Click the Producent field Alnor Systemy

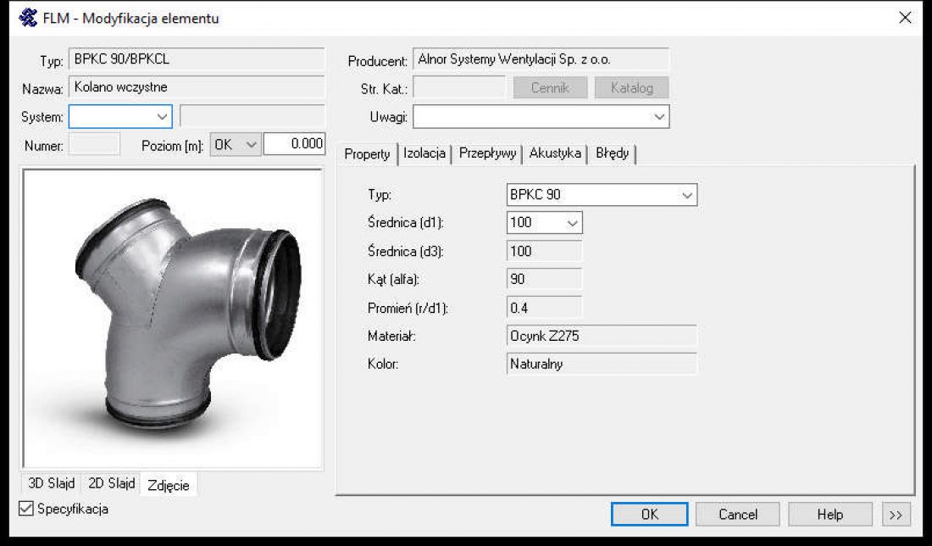pyautogui.click(x=541, y=59)
